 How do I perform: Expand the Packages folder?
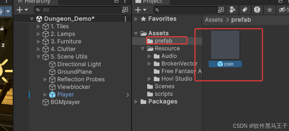coord(136,102)
